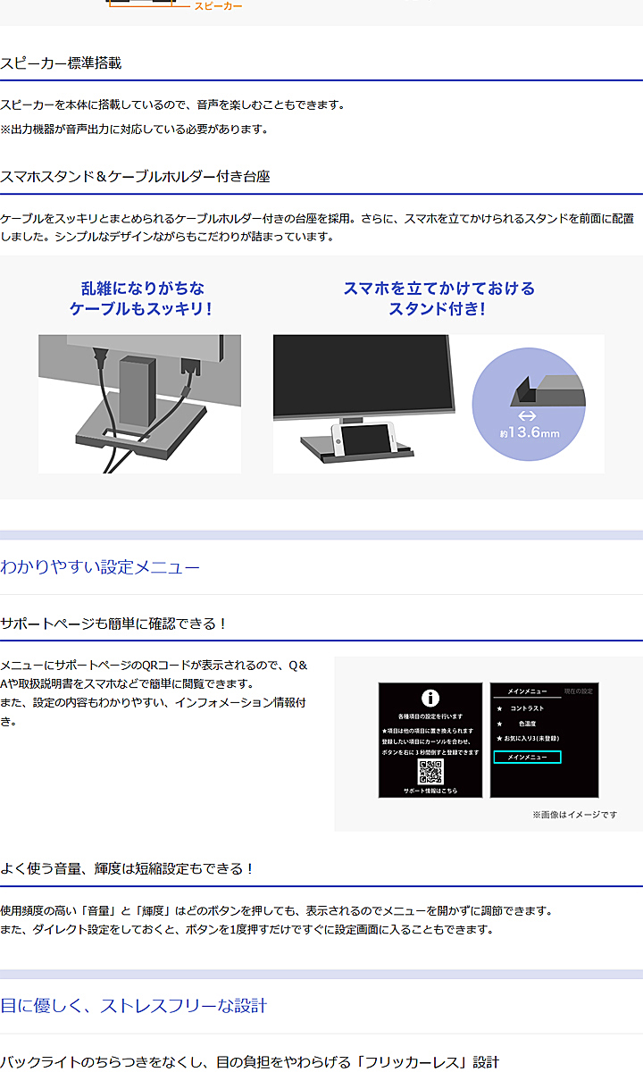The height and width of the screenshot is (1072, 643).
Task: Click the 約13.6mm circular diagram
Action: [x=529, y=403]
